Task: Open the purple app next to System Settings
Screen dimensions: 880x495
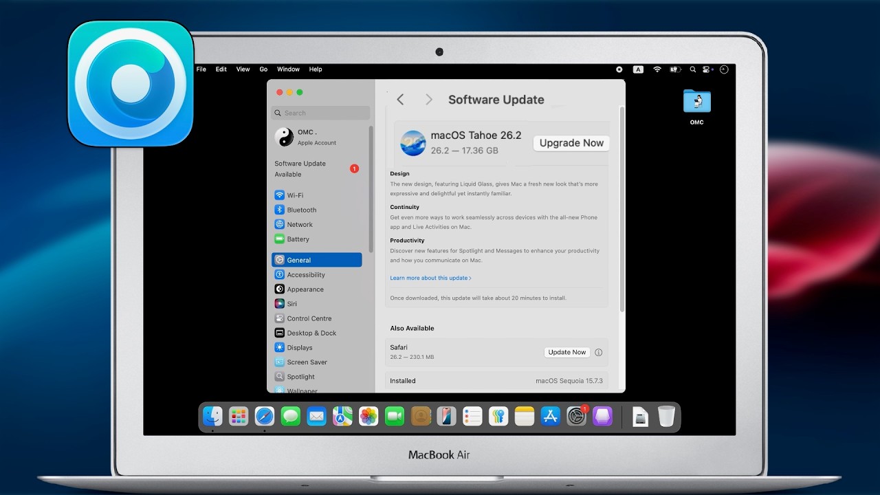Action: 602,416
